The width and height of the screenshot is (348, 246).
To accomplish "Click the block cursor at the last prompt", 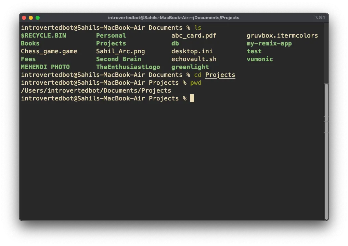I will pos(192,98).
